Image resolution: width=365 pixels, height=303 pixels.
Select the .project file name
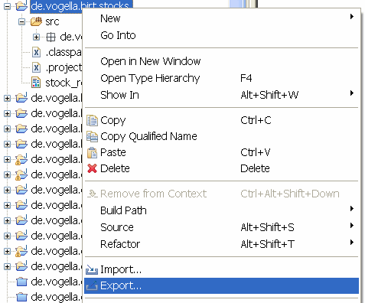64,67
